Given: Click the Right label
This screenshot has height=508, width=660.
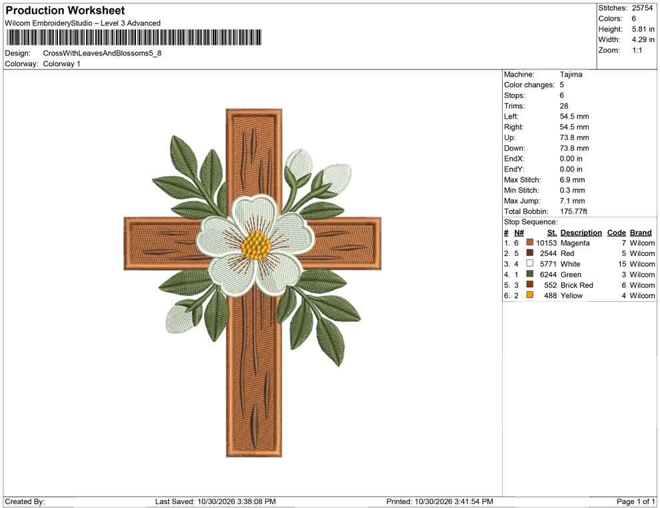Looking at the screenshot, I should pyautogui.click(x=514, y=127).
